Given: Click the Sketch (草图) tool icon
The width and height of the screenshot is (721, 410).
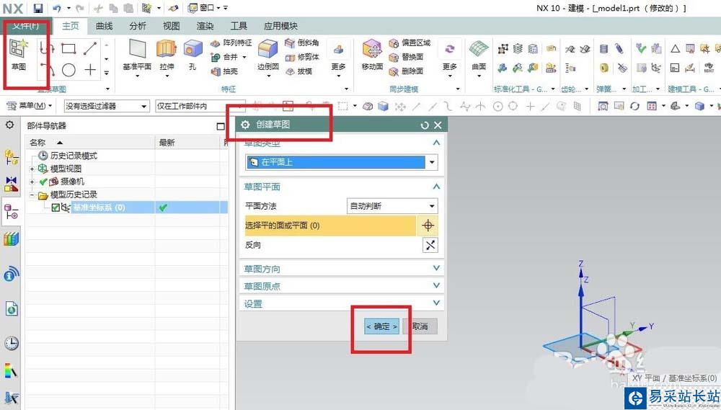Looking at the screenshot, I should pyautogui.click(x=19, y=49).
